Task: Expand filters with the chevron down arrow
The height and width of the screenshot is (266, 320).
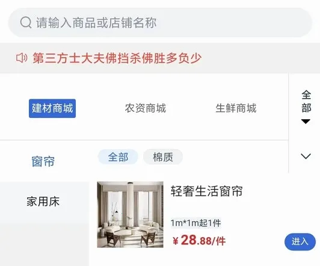Action: (306, 156)
